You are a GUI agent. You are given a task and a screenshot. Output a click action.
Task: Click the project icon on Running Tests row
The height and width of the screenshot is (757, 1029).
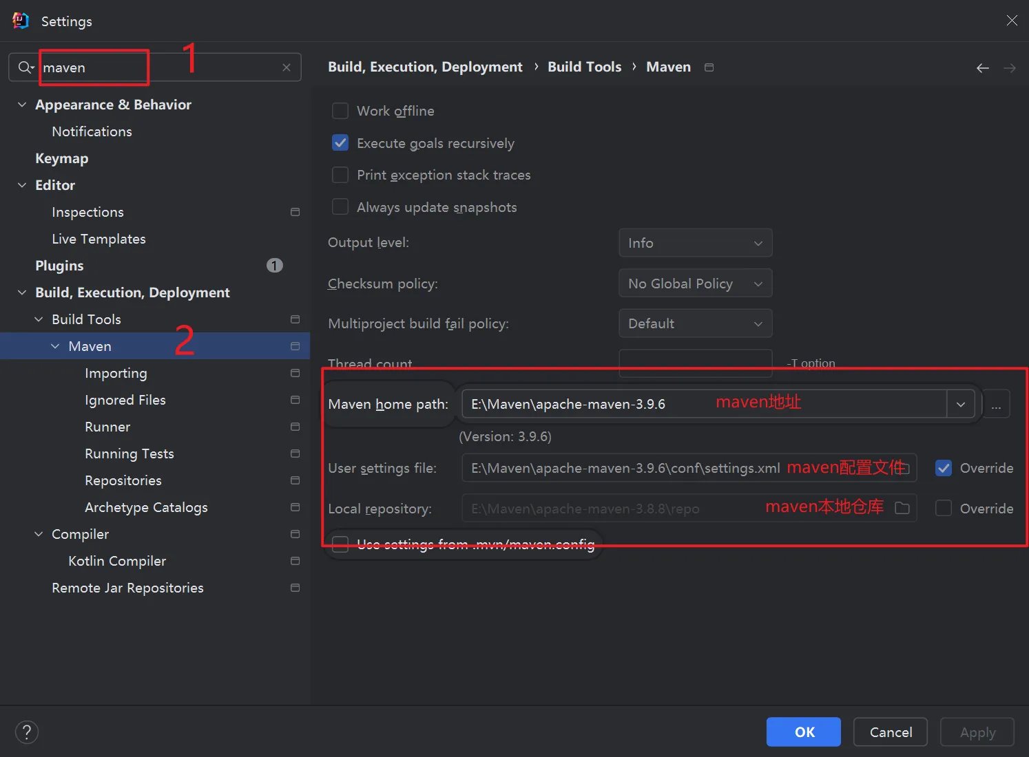[x=295, y=454]
